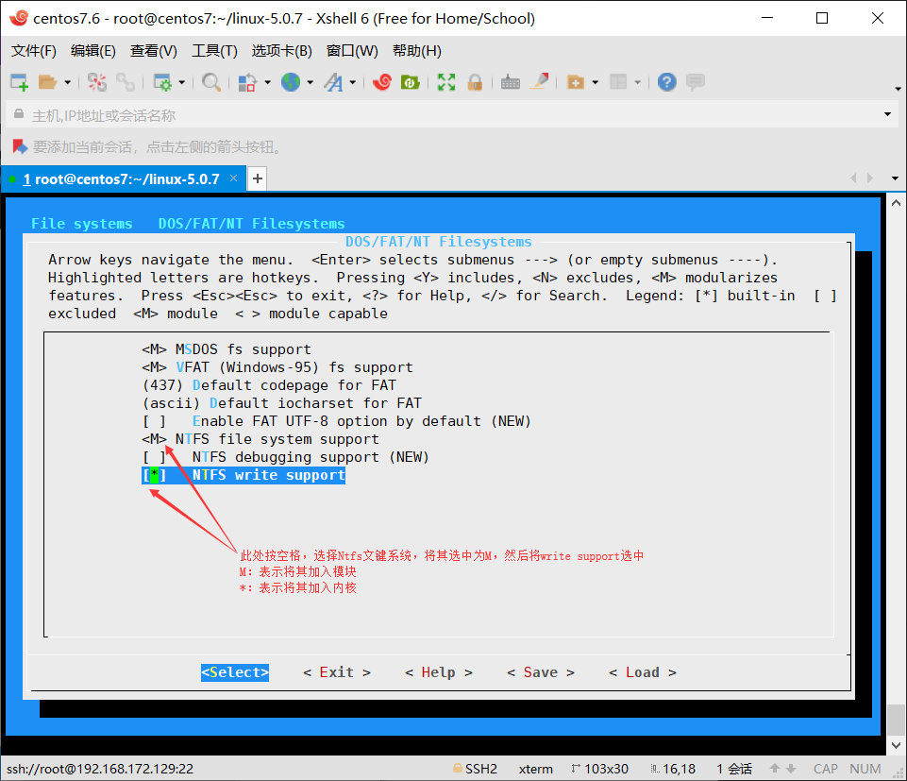Select Default codepage for FAT (437)
907x781 pixels.
click(x=270, y=385)
